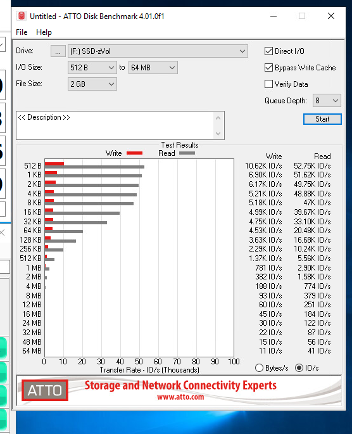Select the IO/s radio button
Image resolution: width=352 pixels, height=434 pixels.
click(x=299, y=368)
